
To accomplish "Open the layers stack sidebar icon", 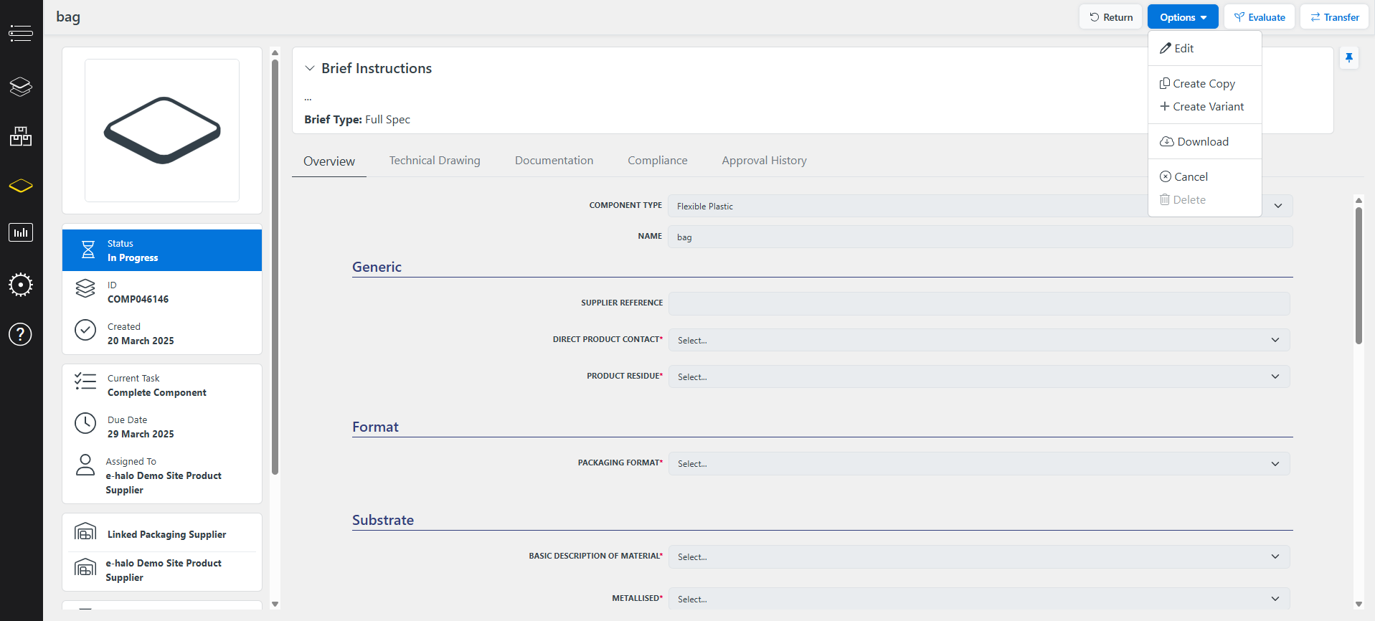I will (21, 87).
